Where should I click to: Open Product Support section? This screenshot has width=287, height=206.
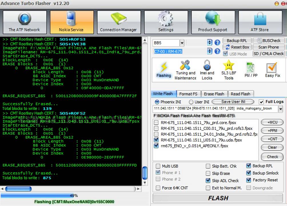pos(213,22)
